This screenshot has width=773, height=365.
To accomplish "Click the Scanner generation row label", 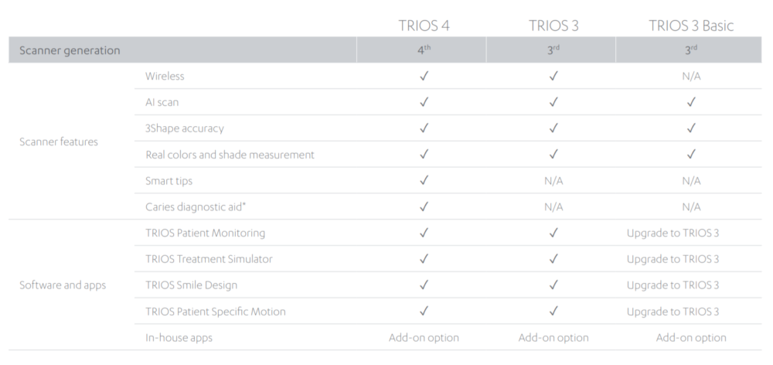I will 70,50.
